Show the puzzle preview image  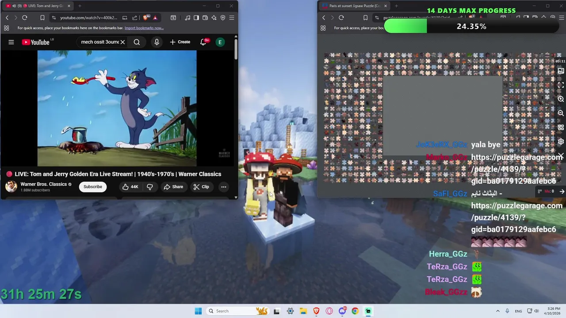click(561, 71)
